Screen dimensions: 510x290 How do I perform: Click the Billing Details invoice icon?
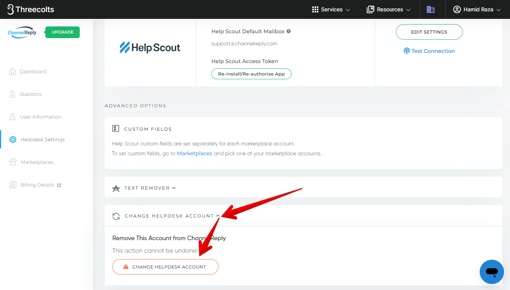pyautogui.click(x=13, y=185)
